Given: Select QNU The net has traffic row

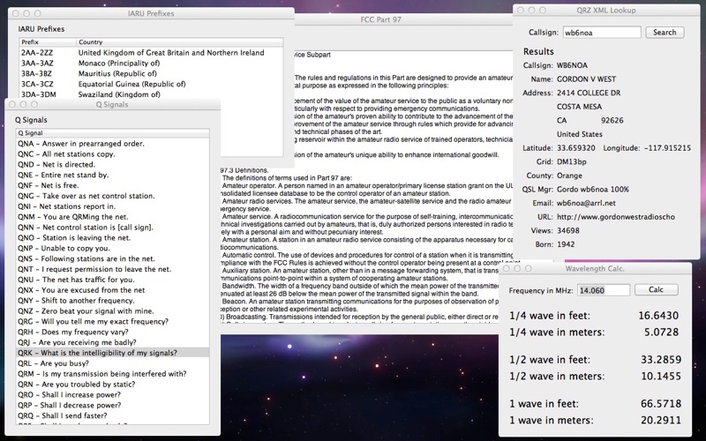Looking at the screenshot, I should pyautogui.click(x=113, y=280).
